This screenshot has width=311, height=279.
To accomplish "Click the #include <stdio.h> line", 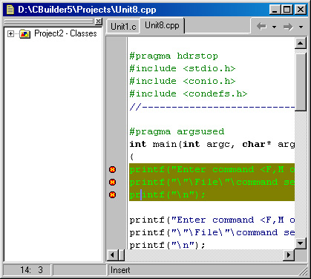I will [x=183, y=68].
